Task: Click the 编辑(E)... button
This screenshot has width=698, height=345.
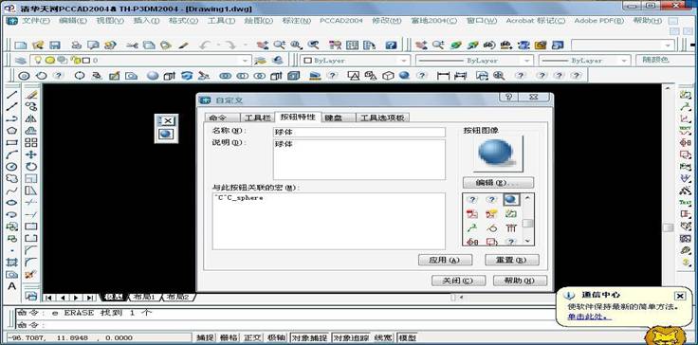Action: (498, 183)
